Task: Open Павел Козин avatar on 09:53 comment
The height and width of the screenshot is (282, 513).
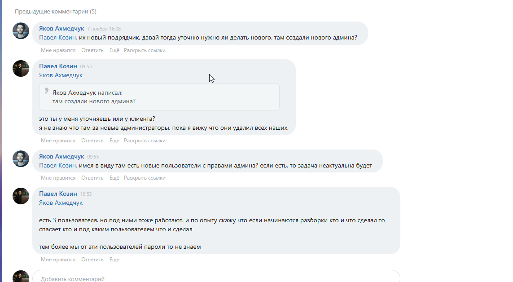Action: (x=21, y=68)
